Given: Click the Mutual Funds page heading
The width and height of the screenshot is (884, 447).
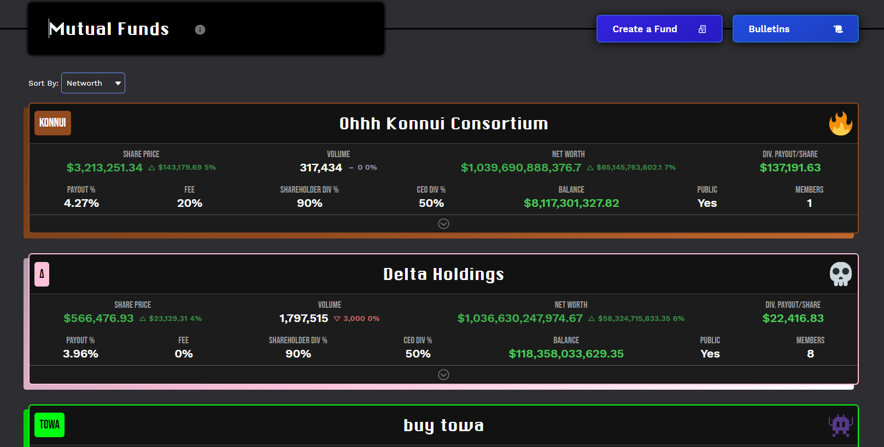Looking at the screenshot, I should 109,29.
